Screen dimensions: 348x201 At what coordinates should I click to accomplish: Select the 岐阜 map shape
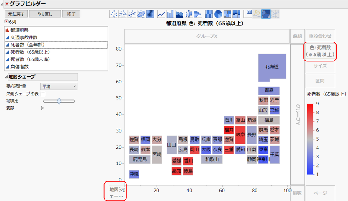click(x=240, y=135)
